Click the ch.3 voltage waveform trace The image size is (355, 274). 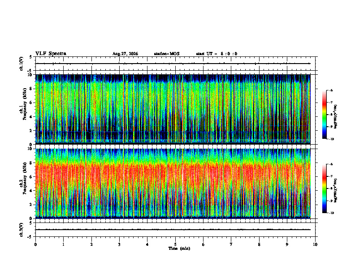pyautogui.click(x=173, y=230)
